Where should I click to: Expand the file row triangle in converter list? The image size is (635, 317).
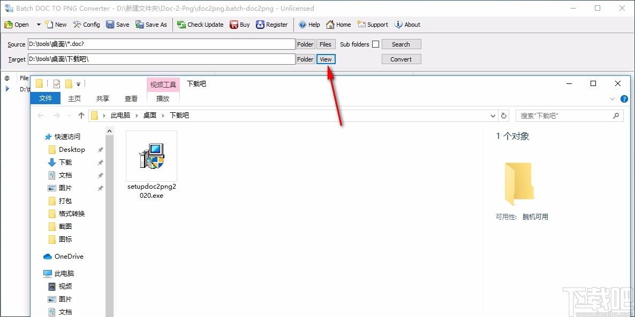tap(7, 89)
